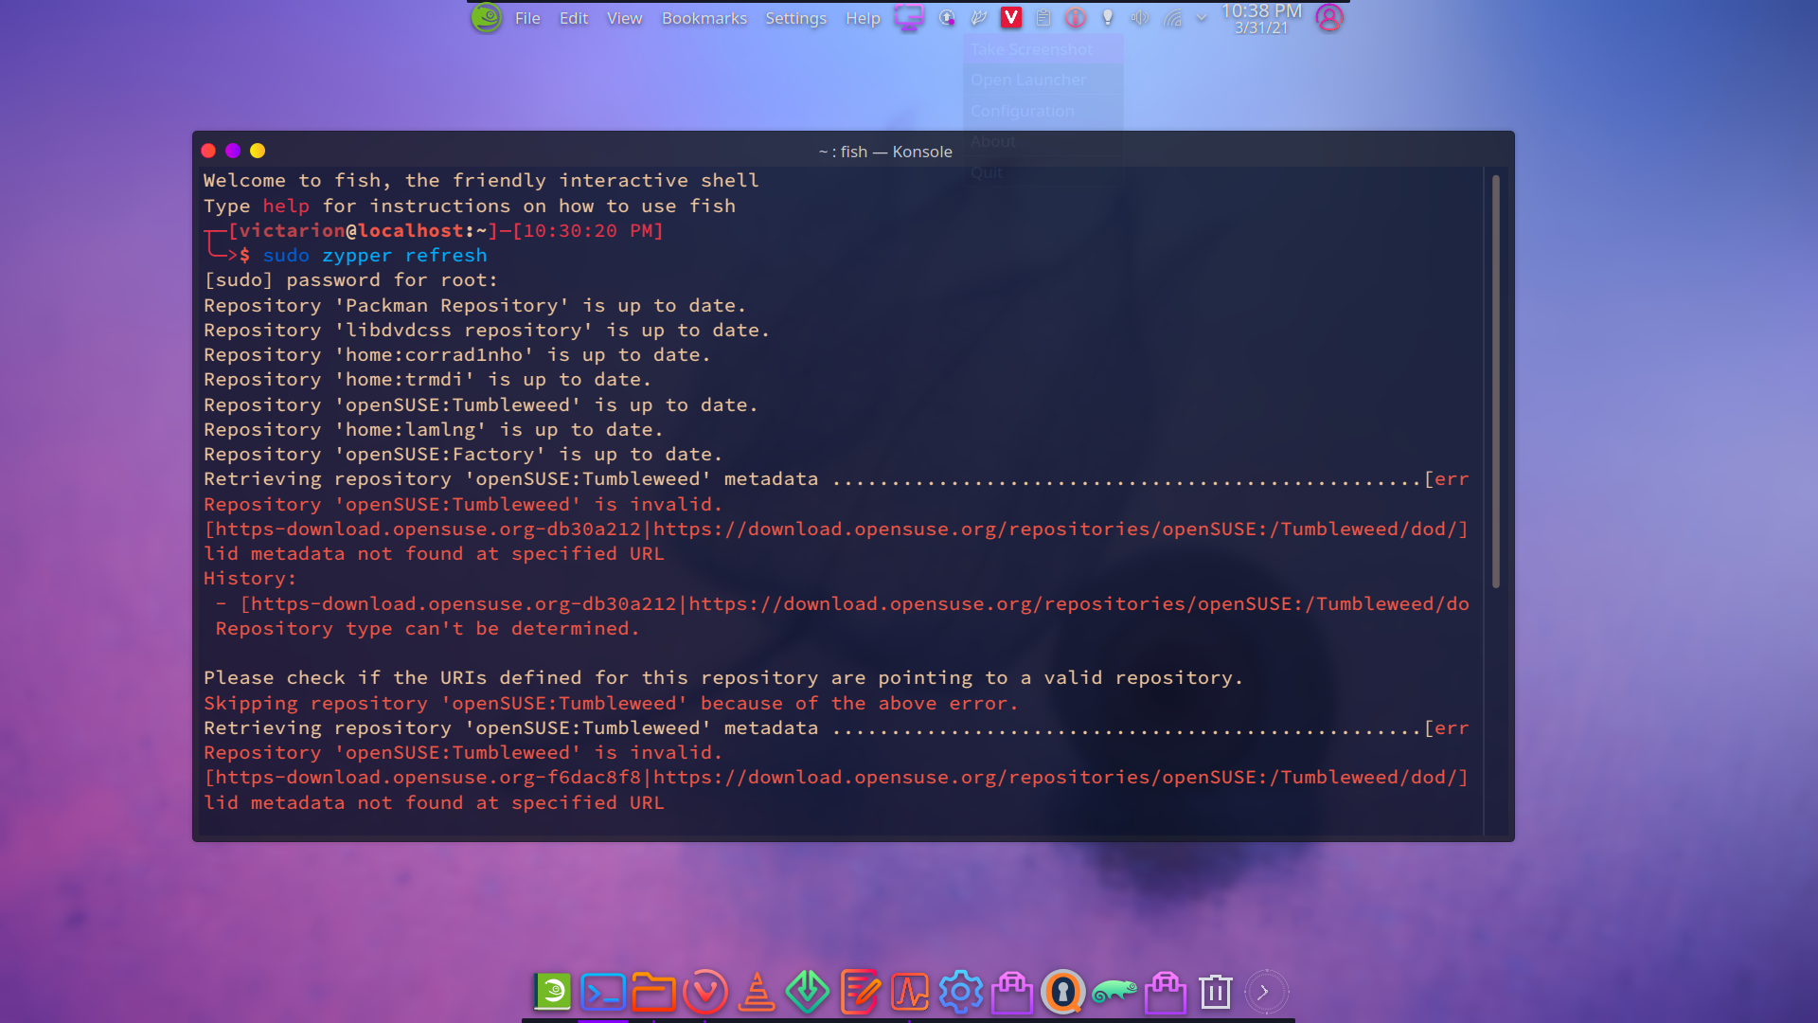Click the lightbulb tray icon

click(1108, 18)
